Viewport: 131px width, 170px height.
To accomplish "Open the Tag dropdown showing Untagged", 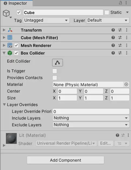I will 46,21.
